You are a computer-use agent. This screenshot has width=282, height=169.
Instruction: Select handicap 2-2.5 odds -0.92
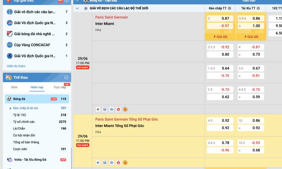[220, 47]
